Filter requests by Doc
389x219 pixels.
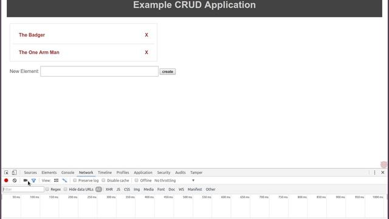(x=171, y=189)
